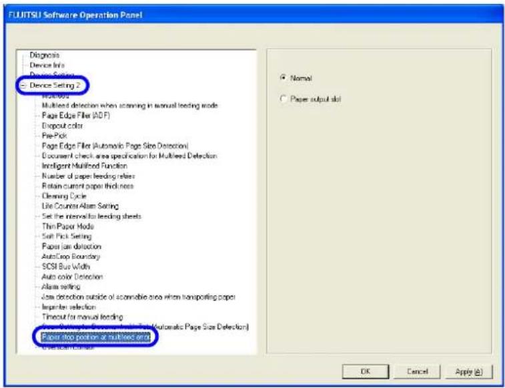Select Page Edge Filler (Automatic Page Size Detection)
The image size is (505, 388).
[x=115, y=146]
